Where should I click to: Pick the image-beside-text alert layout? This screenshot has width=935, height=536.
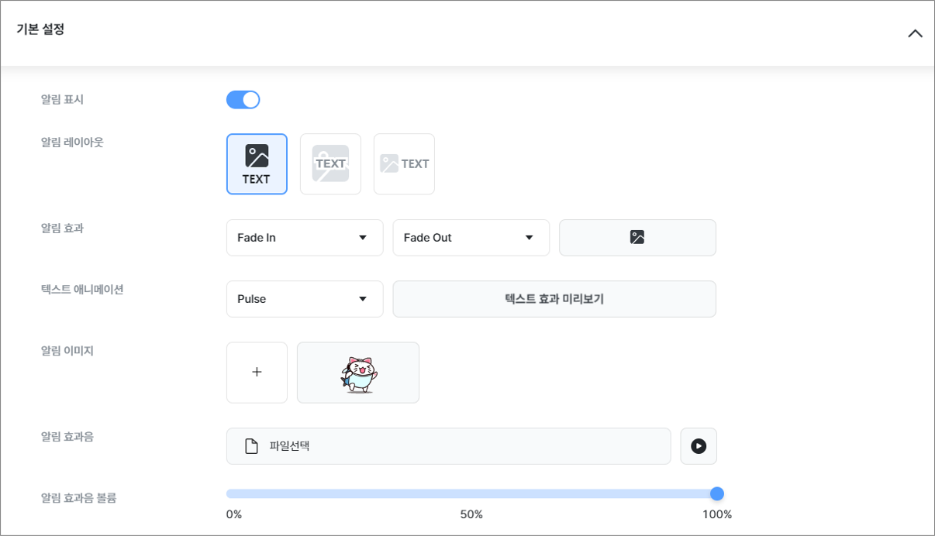tap(404, 164)
